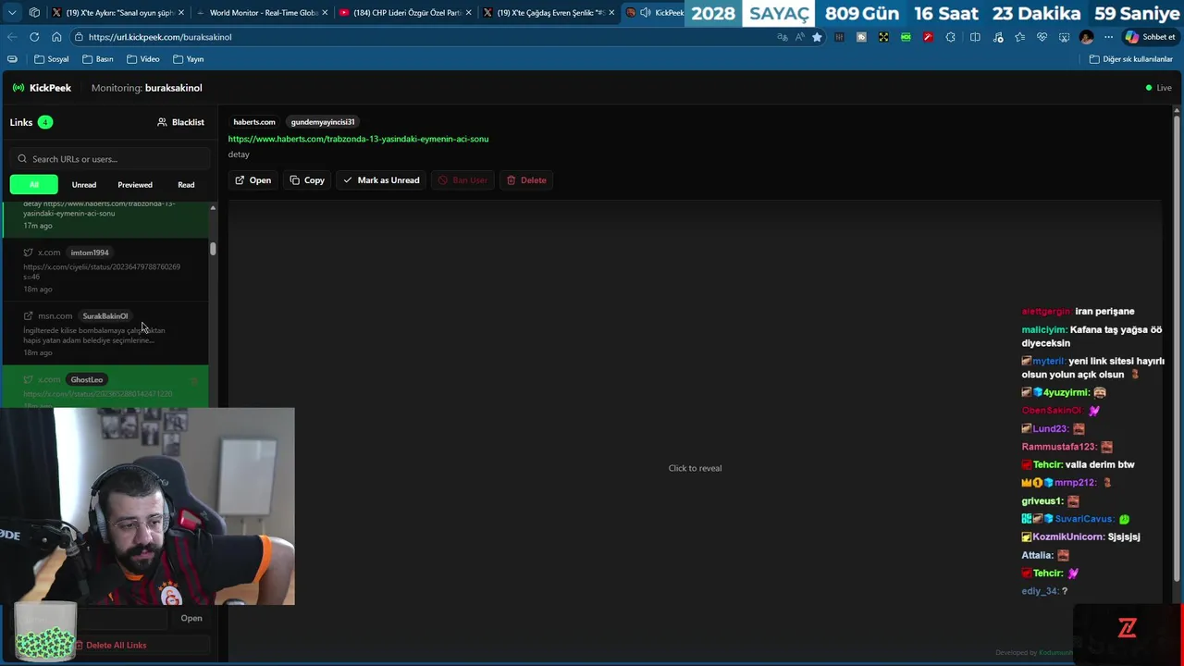Open the tab actions menu dropdown
Viewport: 1184px width, 666px height.
coord(12,13)
